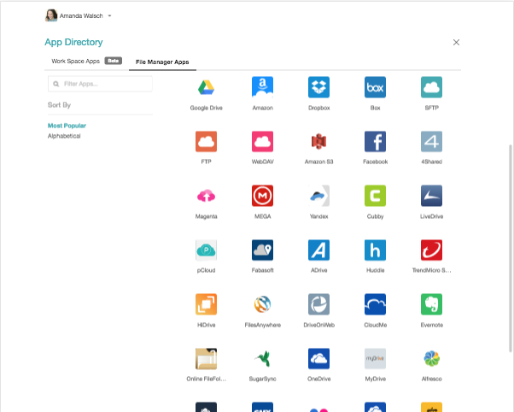Sort apps in Alphabetical order
514x412 pixels.
point(64,136)
